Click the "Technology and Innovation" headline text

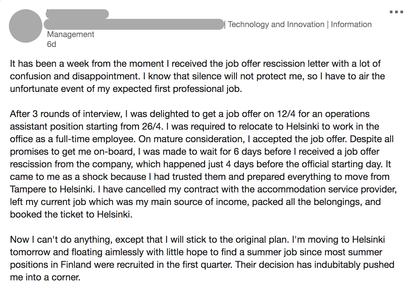[276, 24]
